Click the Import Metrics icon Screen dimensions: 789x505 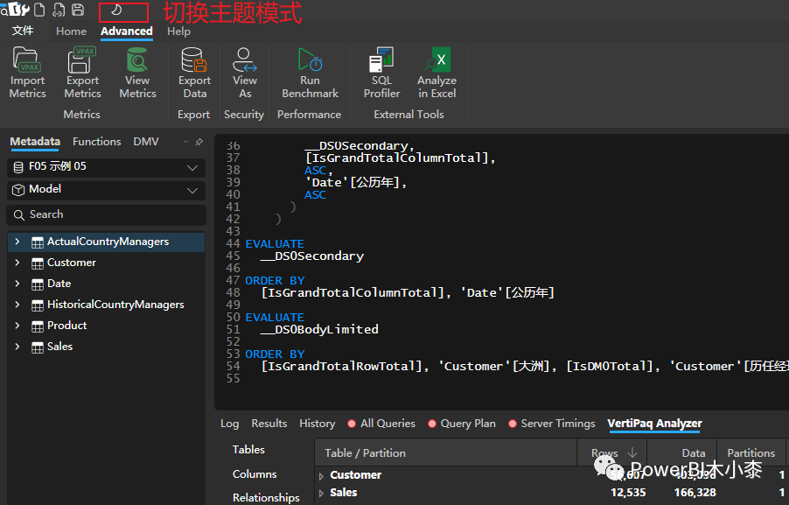(27, 60)
